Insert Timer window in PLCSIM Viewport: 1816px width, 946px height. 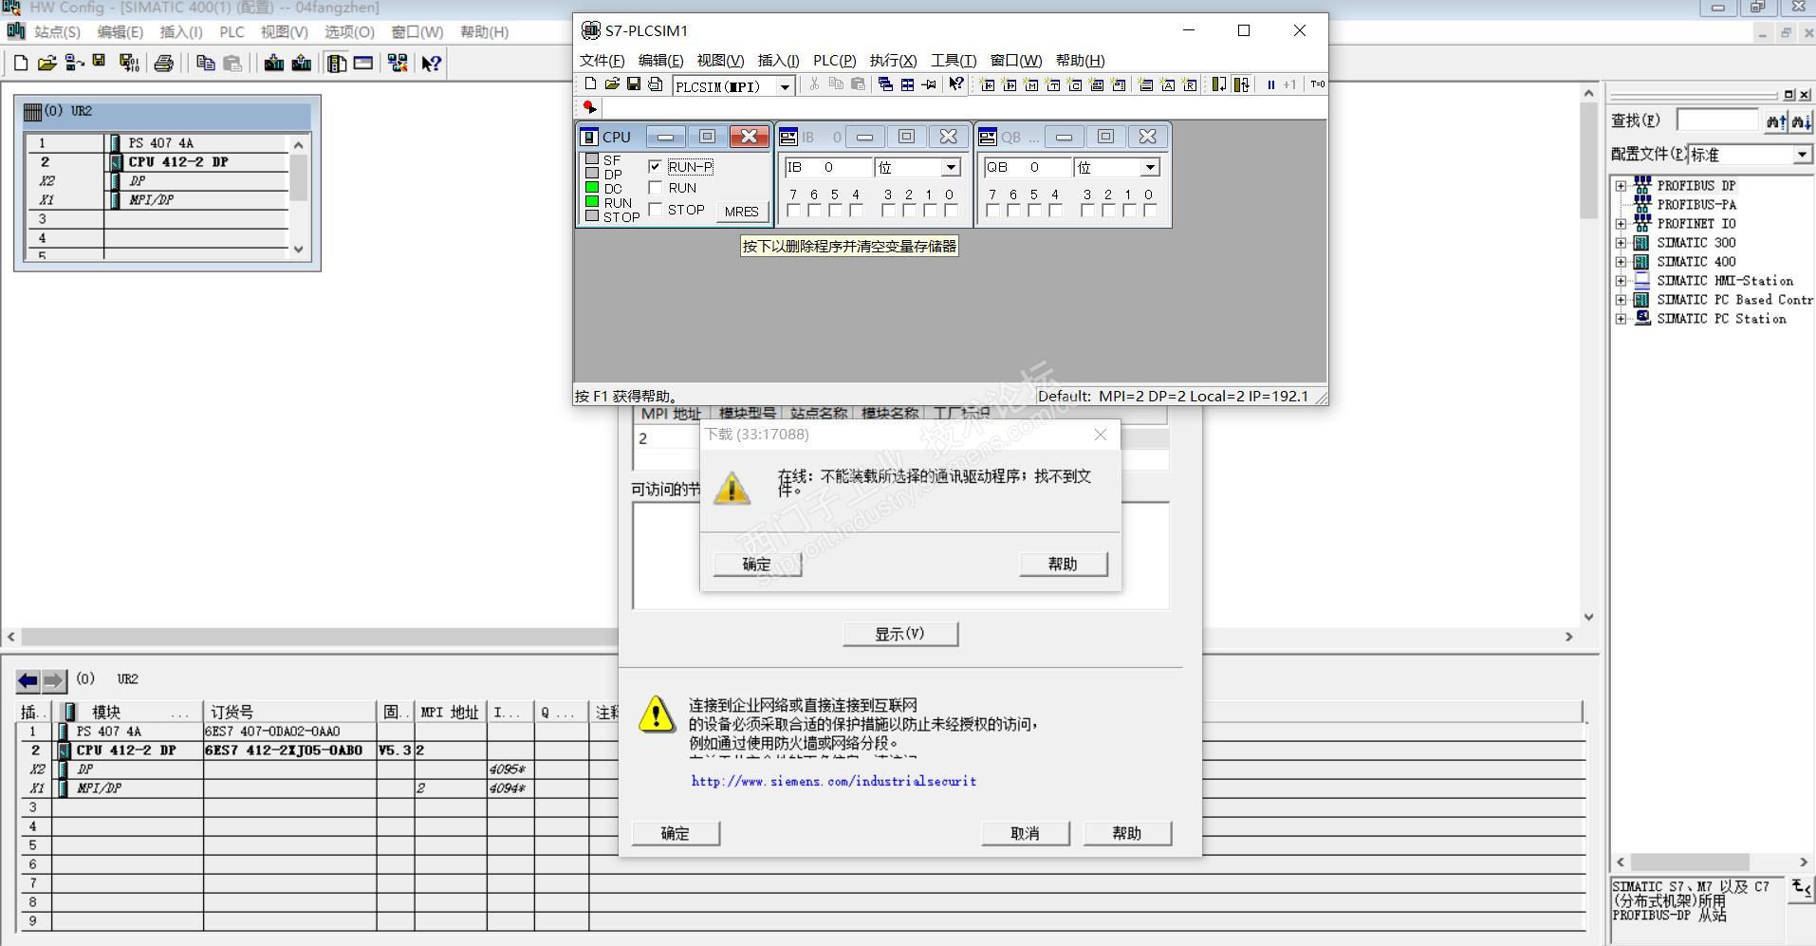[x=1053, y=84]
